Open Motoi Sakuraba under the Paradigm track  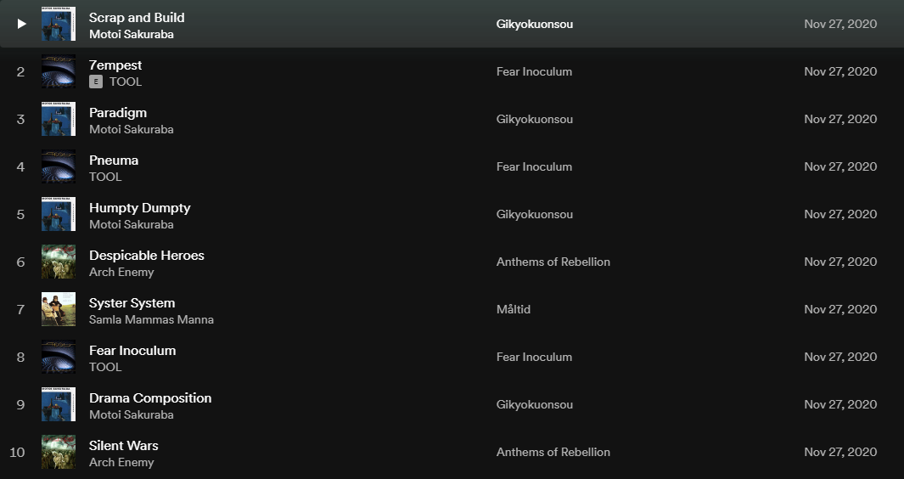click(131, 129)
